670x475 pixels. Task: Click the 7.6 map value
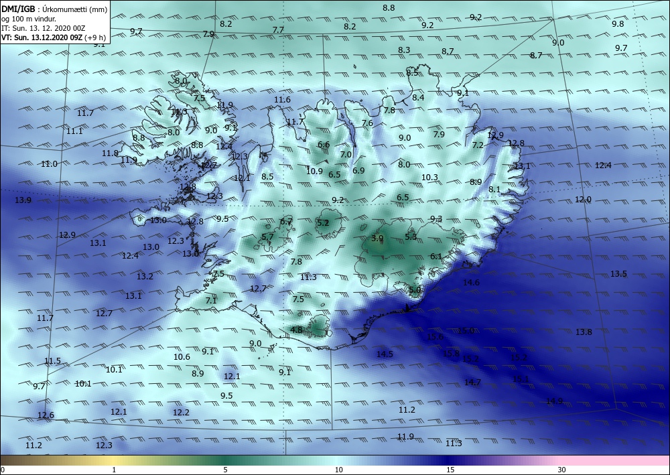click(x=367, y=123)
